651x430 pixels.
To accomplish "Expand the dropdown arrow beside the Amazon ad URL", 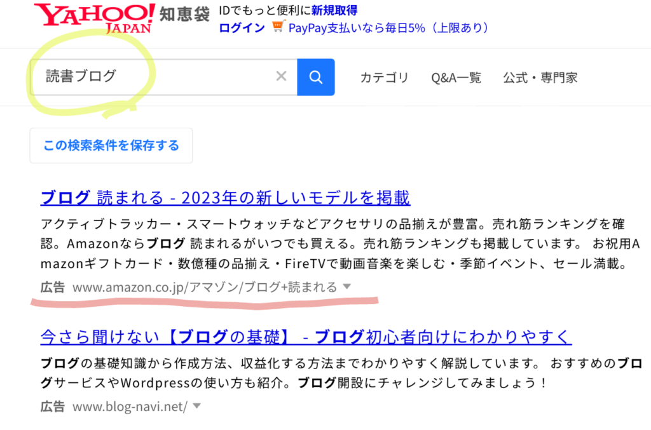I will coord(347,286).
